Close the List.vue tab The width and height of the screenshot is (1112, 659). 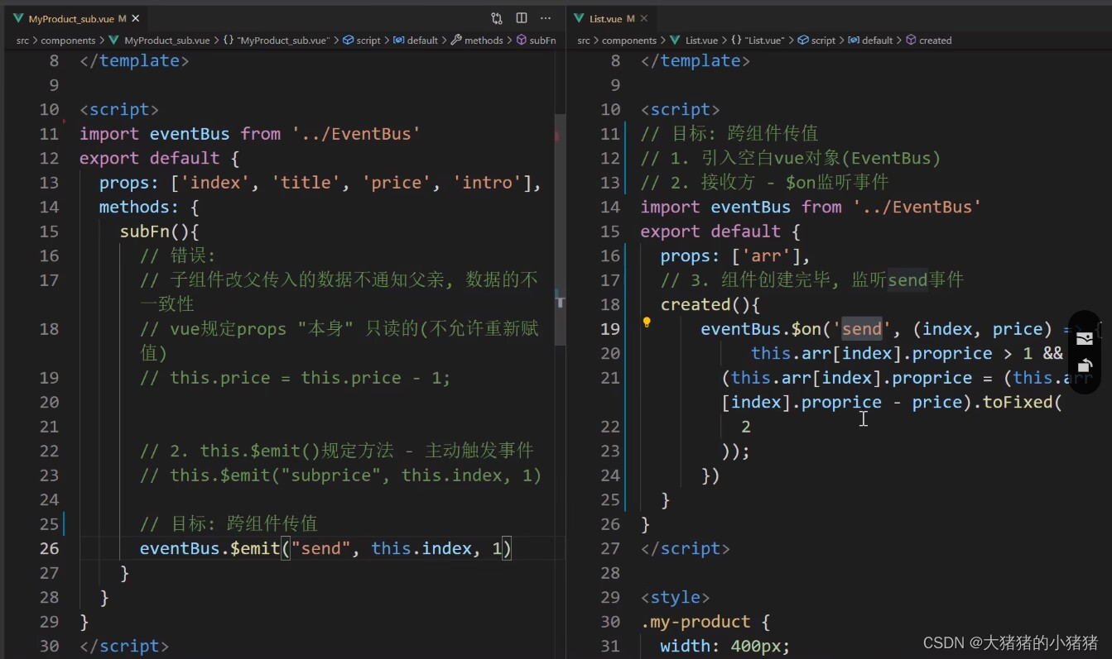tap(644, 18)
